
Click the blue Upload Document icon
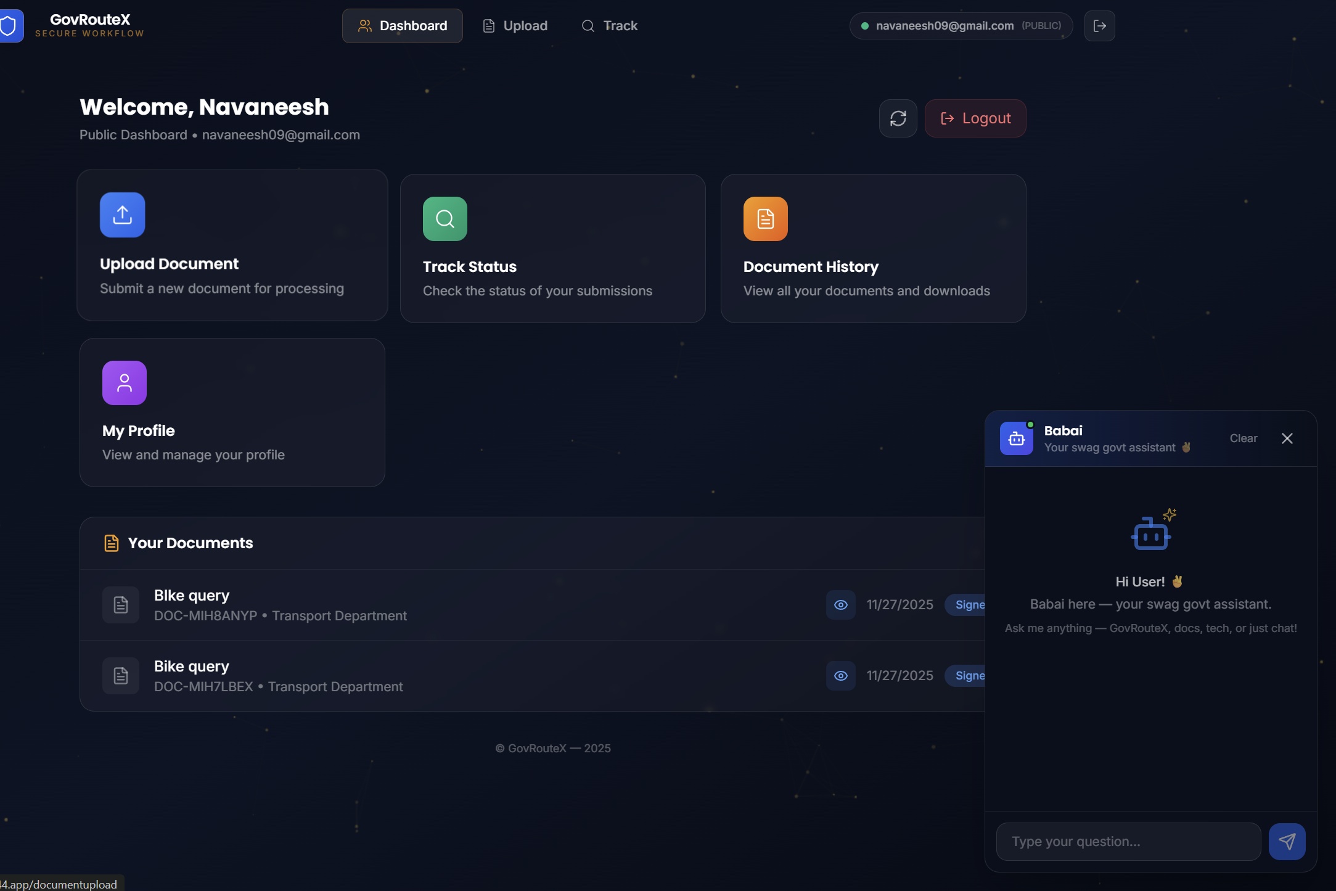click(x=122, y=215)
